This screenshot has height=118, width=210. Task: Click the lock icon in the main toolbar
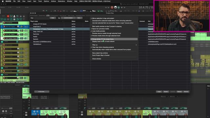tap(21, 16)
